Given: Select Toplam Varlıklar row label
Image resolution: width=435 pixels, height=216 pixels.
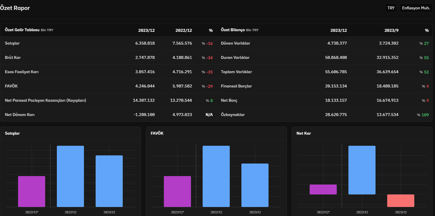Looking at the screenshot, I should pos(236,72).
